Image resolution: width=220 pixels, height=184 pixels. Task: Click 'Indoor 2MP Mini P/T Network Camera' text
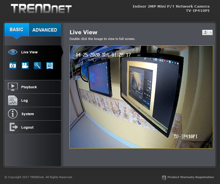pos(171,7)
